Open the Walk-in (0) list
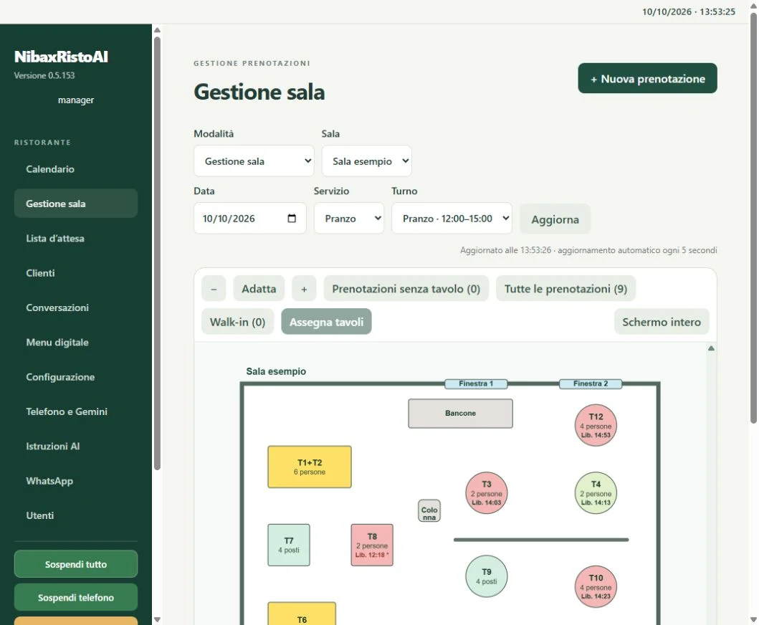Viewport: 759px width, 625px height. (237, 322)
